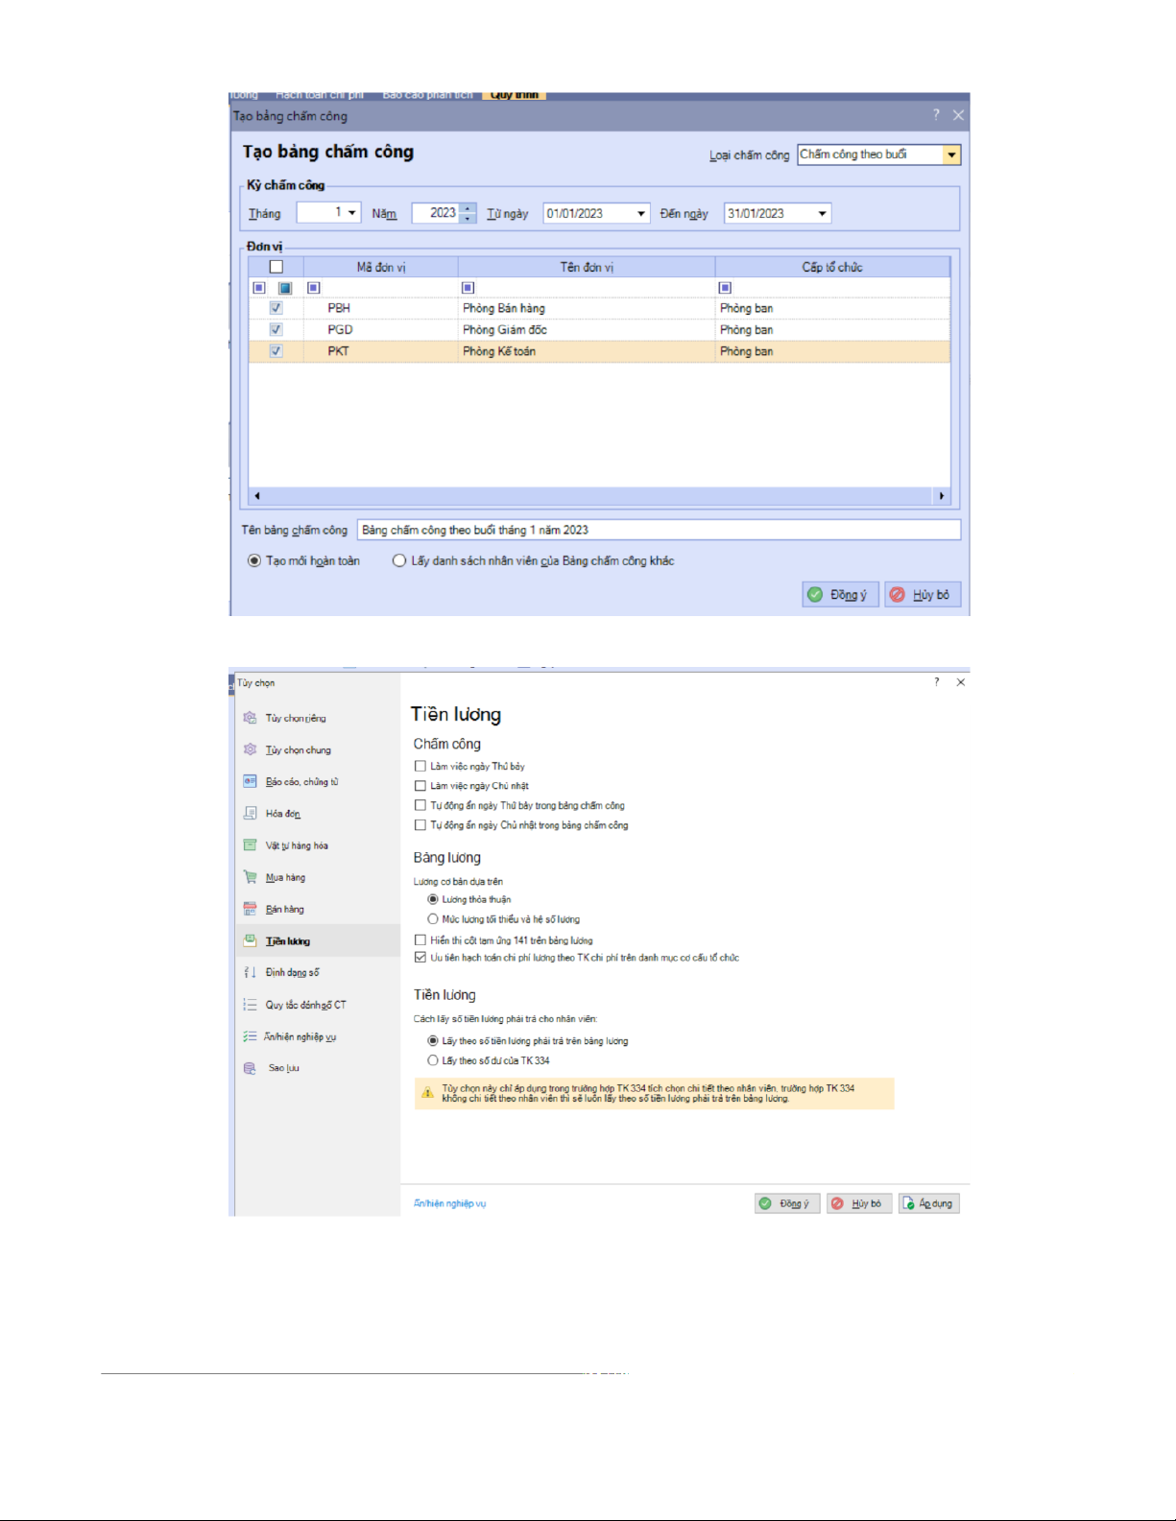Click the Bán hàng sidebar icon
The width and height of the screenshot is (1176, 1521).
coord(250,909)
